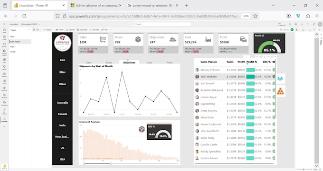Open the Create icon in left navigation
The image size is (323, 171).
point(4,38)
